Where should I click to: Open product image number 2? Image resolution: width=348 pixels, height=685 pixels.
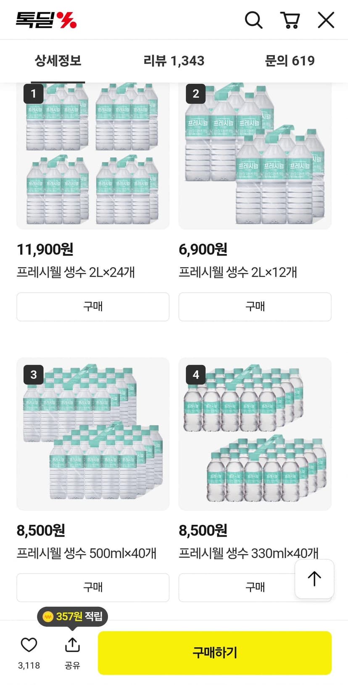pos(255,156)
